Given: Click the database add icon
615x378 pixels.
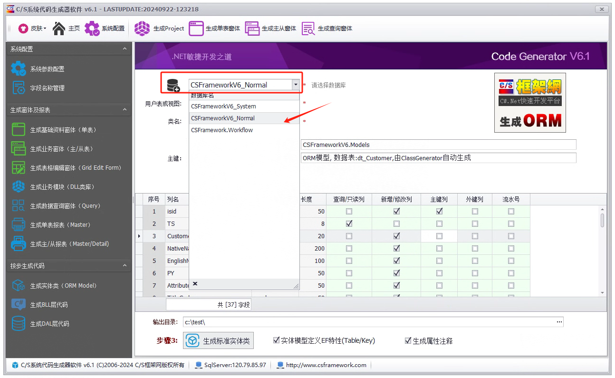Looking at the screenshot, I should point(173,86).
